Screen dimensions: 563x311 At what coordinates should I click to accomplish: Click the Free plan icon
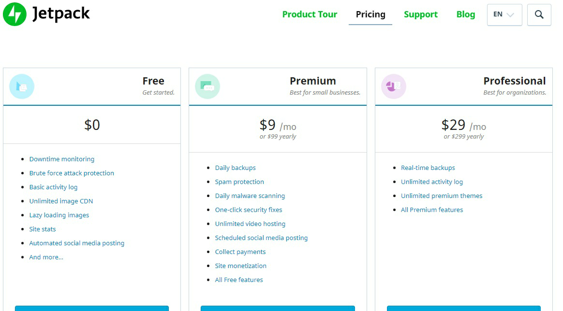[22, 86]
